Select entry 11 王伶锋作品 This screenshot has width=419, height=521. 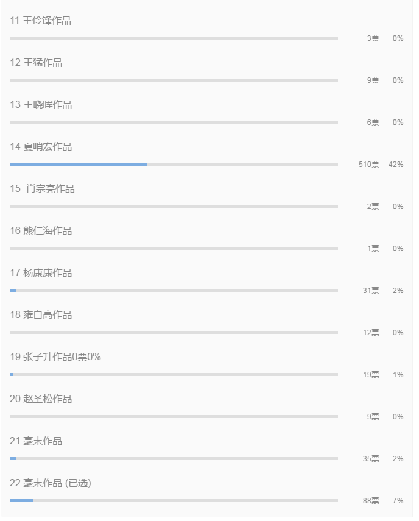[41, 21]
